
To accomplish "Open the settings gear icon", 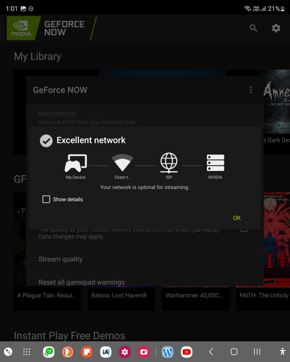I will click(276, 28).
